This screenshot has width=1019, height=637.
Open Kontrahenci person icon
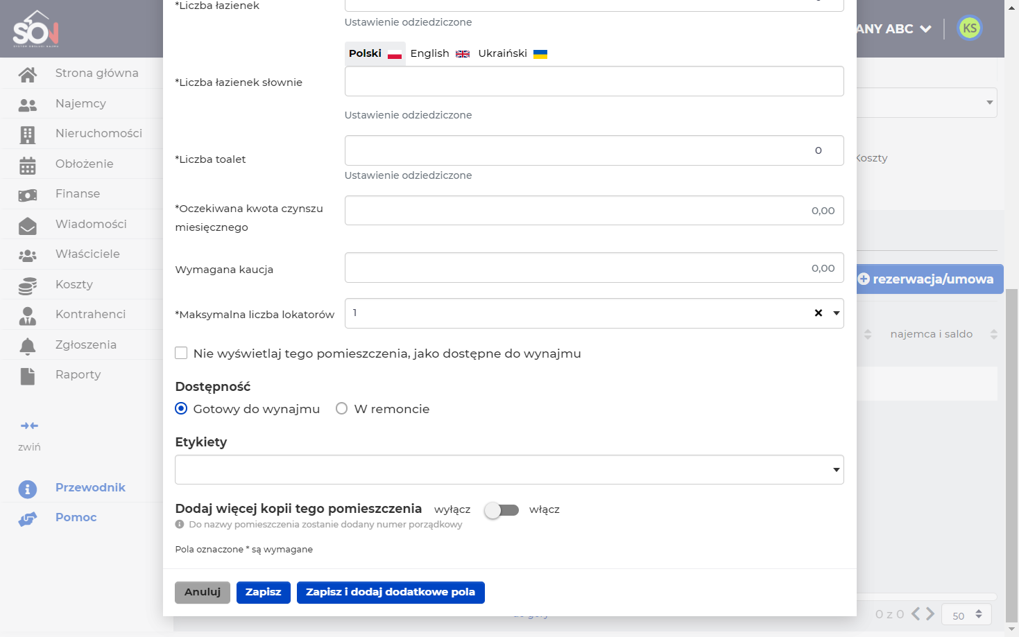pyautogui.click(x=28, y=315)
